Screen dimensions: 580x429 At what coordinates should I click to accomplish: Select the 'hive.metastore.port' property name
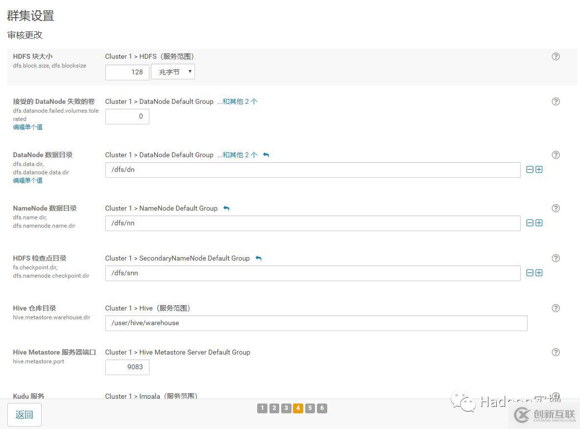(39, 362)
